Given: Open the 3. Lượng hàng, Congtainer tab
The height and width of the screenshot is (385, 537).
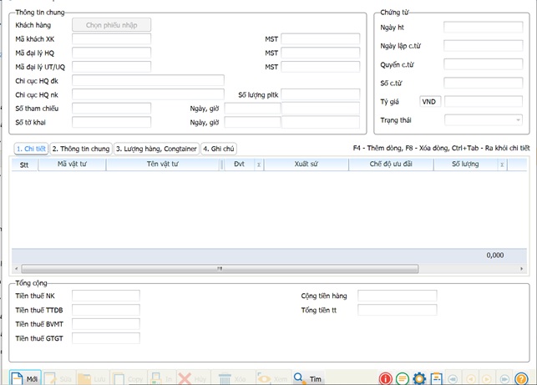Looking at the screenshot, I should tap(156, 149).
